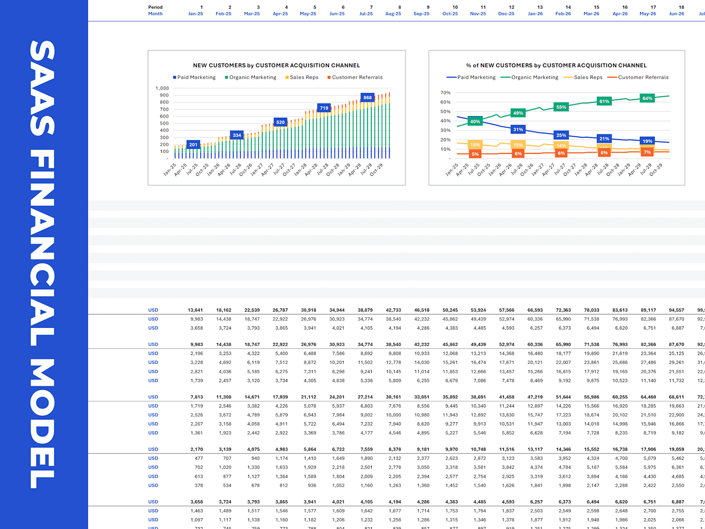Select the 21% Paid Marketing data label
The width and height of the screenshot is (705, 529).
point(604,139)
